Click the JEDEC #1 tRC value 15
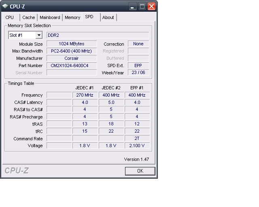 click(x=85, y=131)
